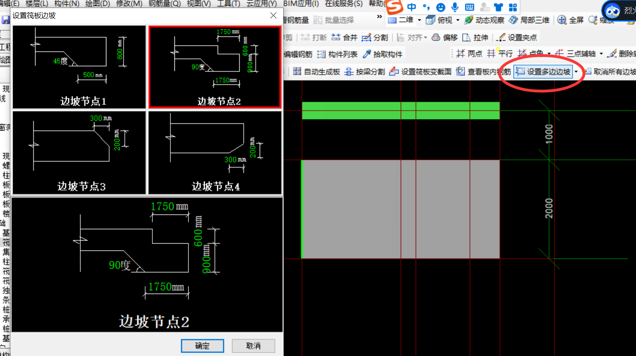Open the 构件列表 component list
The width and height of the screenshot is (636, 356).
pos(337,54)
